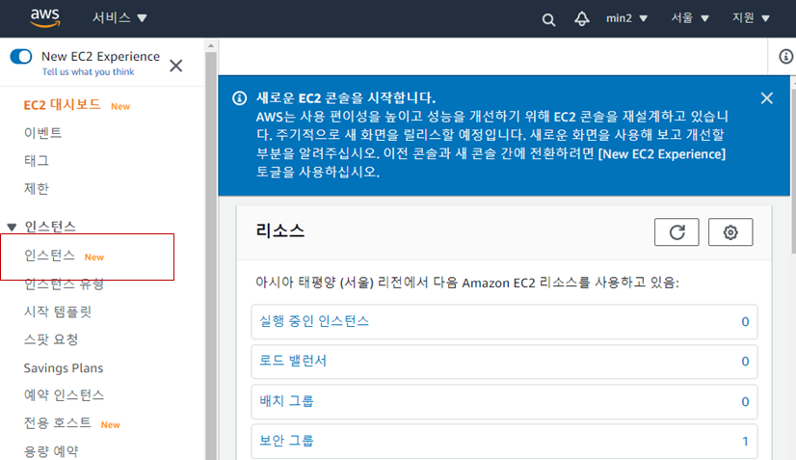Open resources settings gear button
The image size is (796, 460).
click(x=730, y=232)
